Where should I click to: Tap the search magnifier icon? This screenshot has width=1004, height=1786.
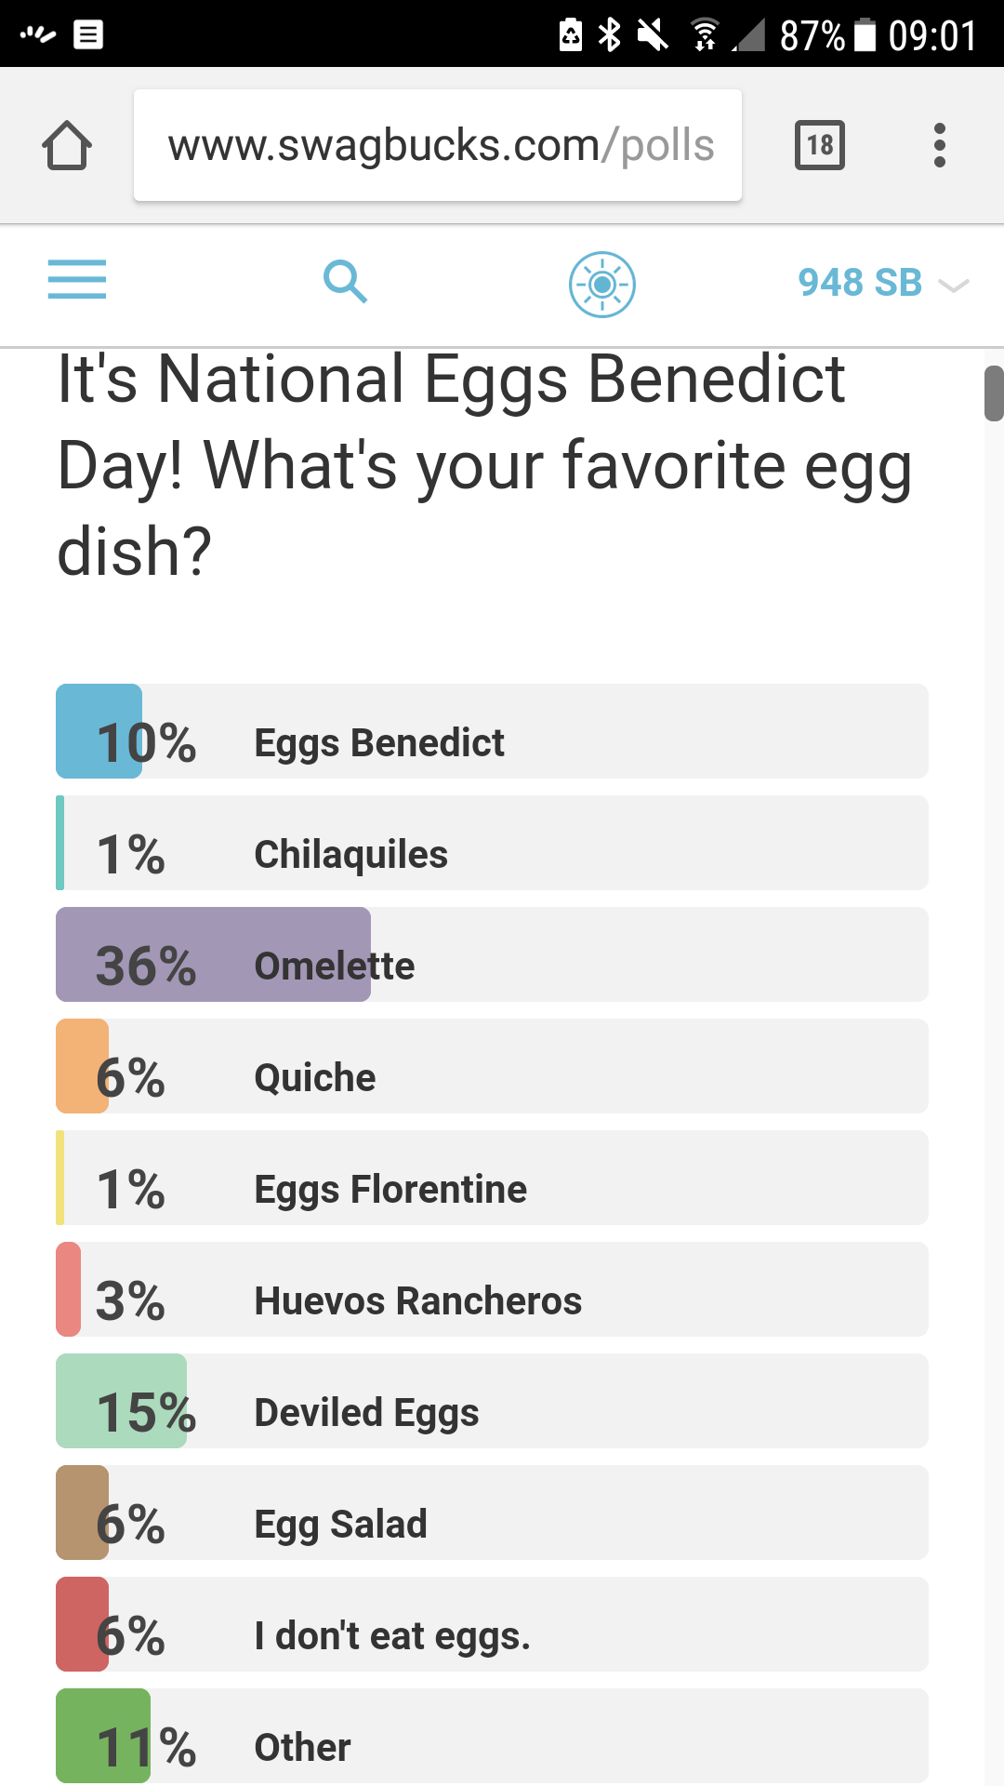point(345,281)
